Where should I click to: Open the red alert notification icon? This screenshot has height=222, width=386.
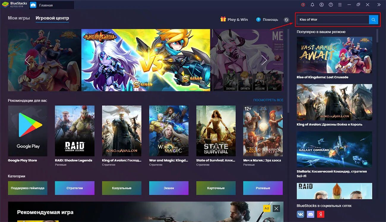pyautogui.click(x=303, y=5)
